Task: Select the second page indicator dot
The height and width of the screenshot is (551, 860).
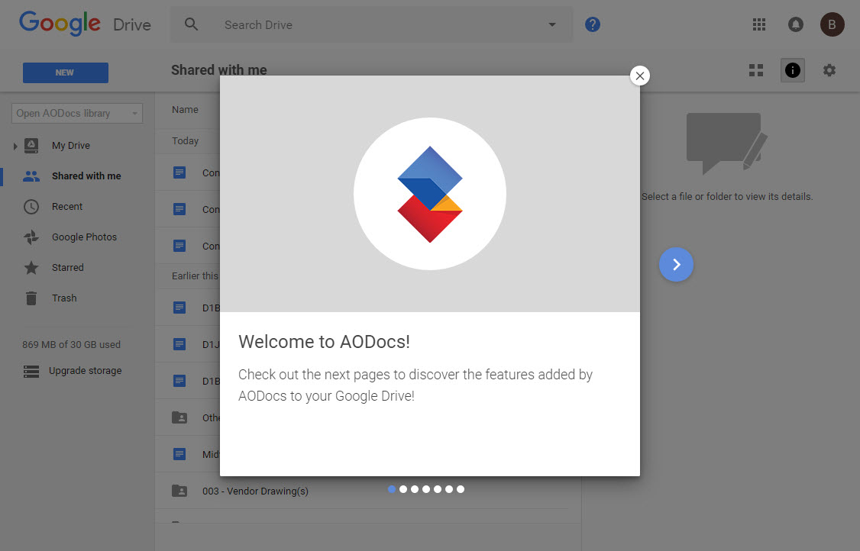Action: pyautogui.click(x=403, y=489)
